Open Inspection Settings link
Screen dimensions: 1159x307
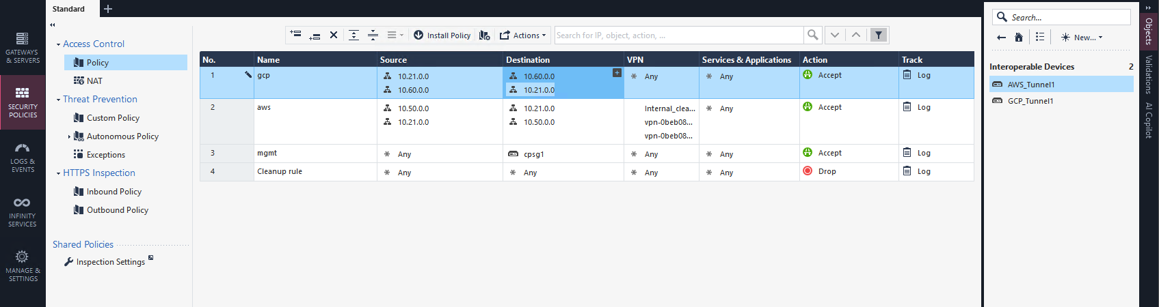pos(110,262)
